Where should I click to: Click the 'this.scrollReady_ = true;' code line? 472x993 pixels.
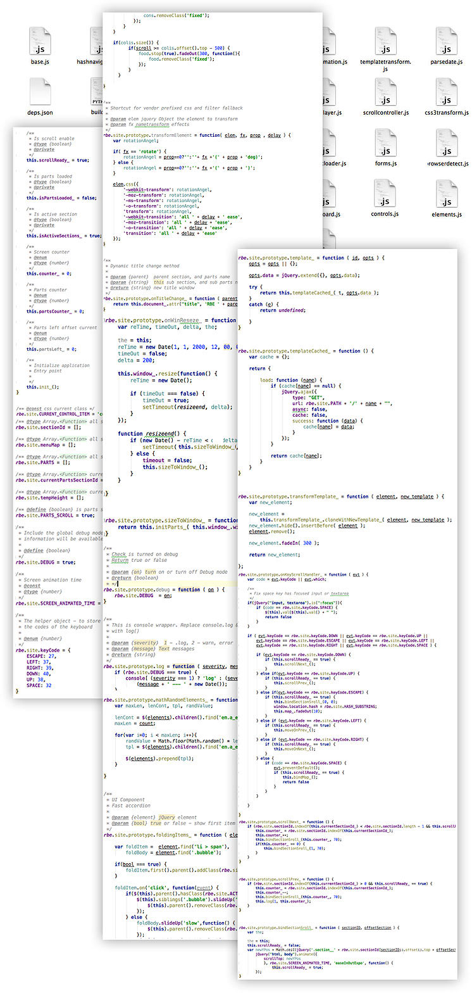click(x=58, y=160)
